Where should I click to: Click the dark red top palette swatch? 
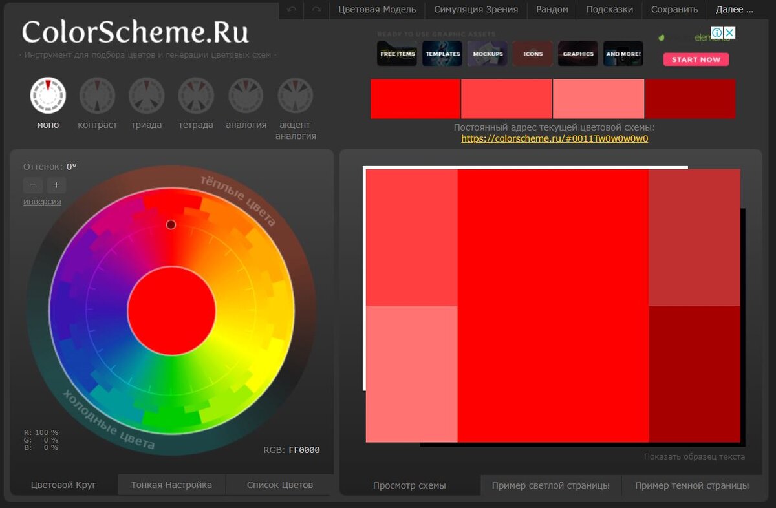tap(691, 99)
